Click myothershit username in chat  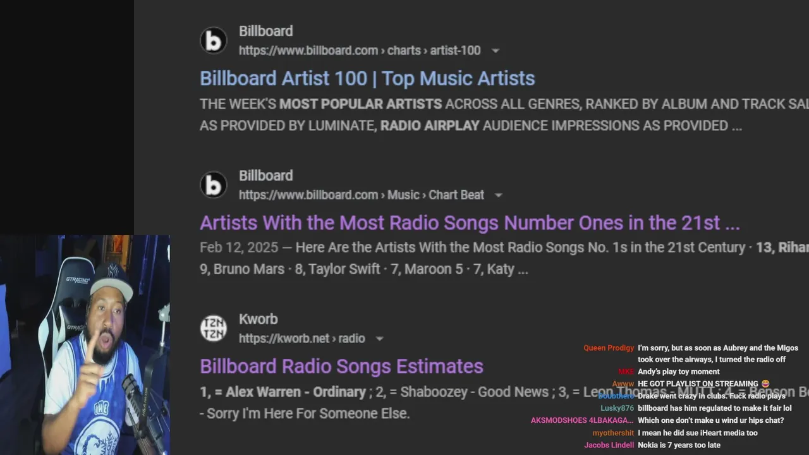click(x=613, y=433)
